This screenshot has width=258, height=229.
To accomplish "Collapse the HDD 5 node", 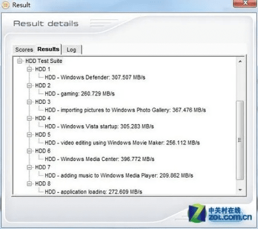I will pos(29,135).
